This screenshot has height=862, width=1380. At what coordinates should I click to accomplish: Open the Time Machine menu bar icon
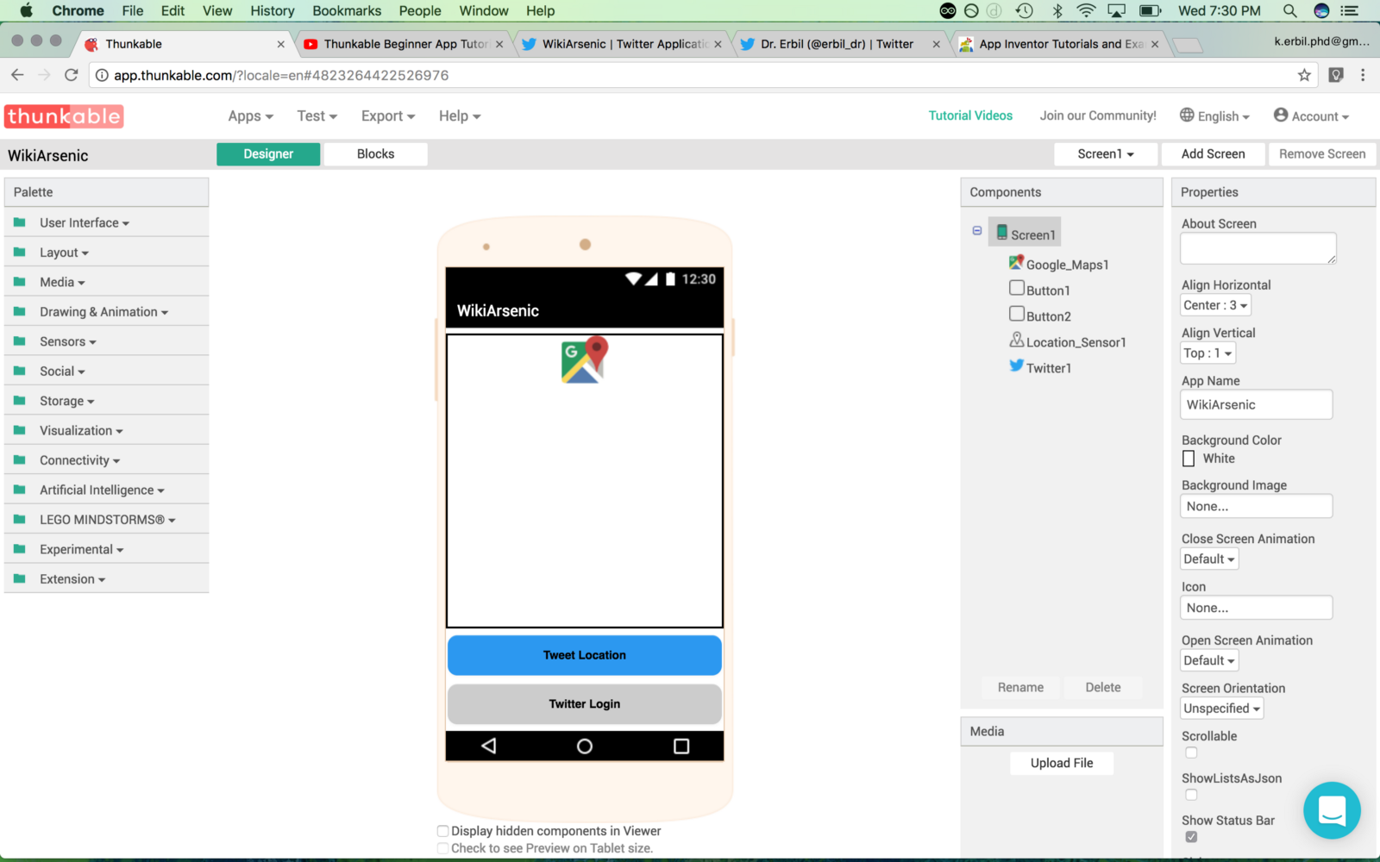point(1025,10)
